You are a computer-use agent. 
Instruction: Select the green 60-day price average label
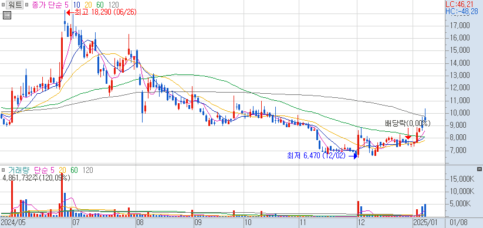pos(100,5)
